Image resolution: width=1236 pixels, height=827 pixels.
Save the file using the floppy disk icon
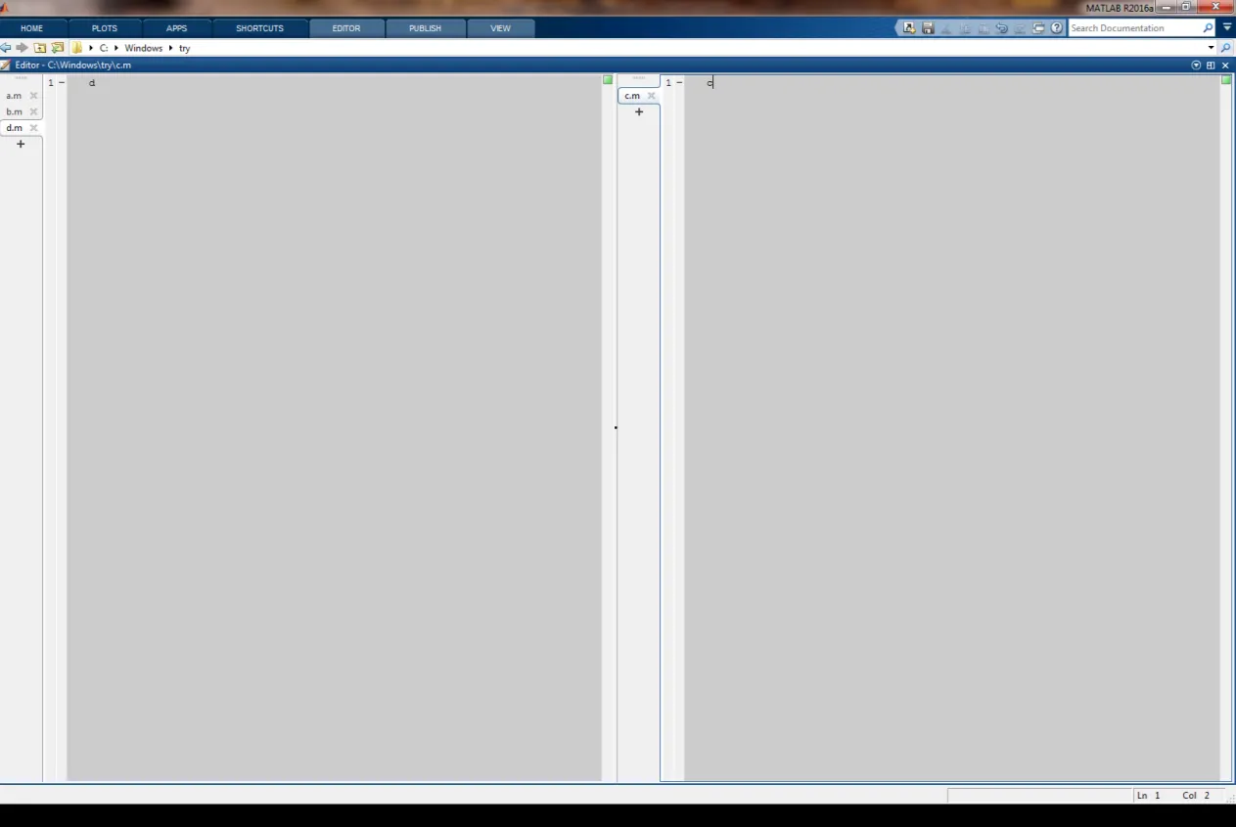click(x=928, y=28)
